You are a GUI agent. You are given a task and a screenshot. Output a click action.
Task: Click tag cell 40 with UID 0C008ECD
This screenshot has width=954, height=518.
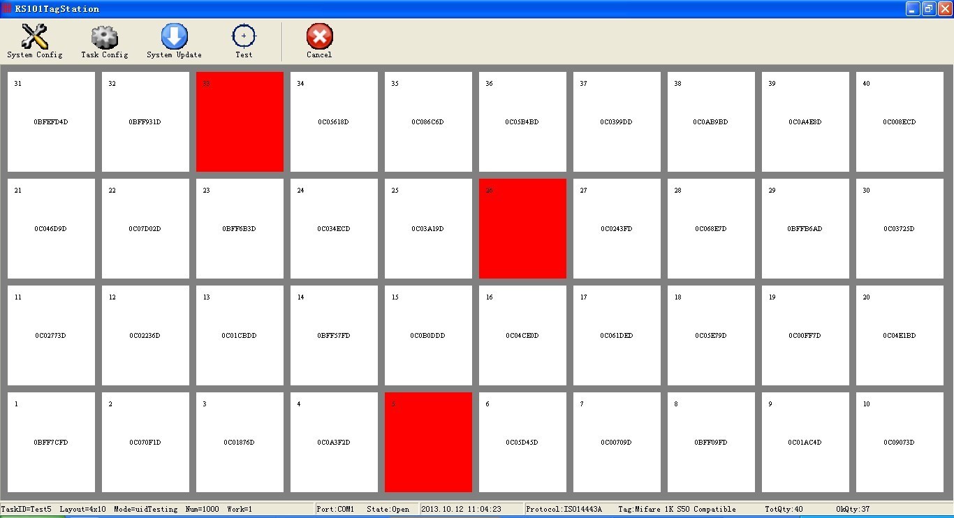pos(900,121)
